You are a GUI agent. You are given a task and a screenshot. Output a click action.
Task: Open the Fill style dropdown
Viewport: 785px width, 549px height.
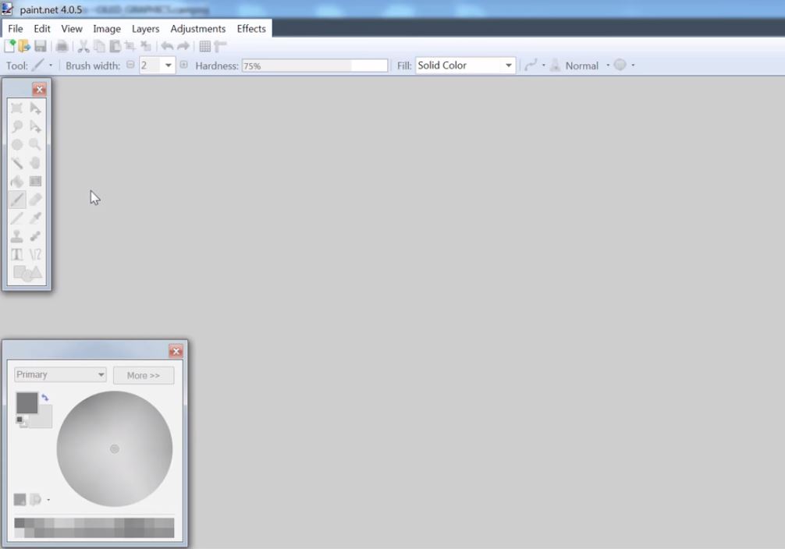pos(509,65)
